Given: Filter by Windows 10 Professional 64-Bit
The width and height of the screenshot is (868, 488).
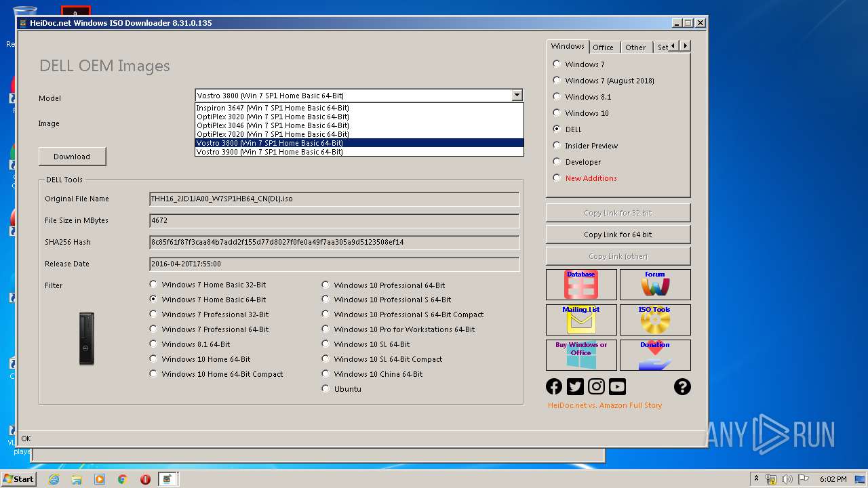Looking at the screenshot, I should pyautogui.click(x=325, y=285).
